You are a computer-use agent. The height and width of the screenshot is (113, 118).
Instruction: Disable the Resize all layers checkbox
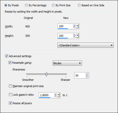[10, 103]
